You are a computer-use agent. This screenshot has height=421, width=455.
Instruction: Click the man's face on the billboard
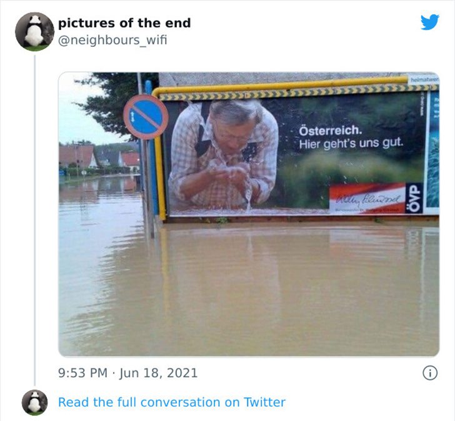click(234, 128)
